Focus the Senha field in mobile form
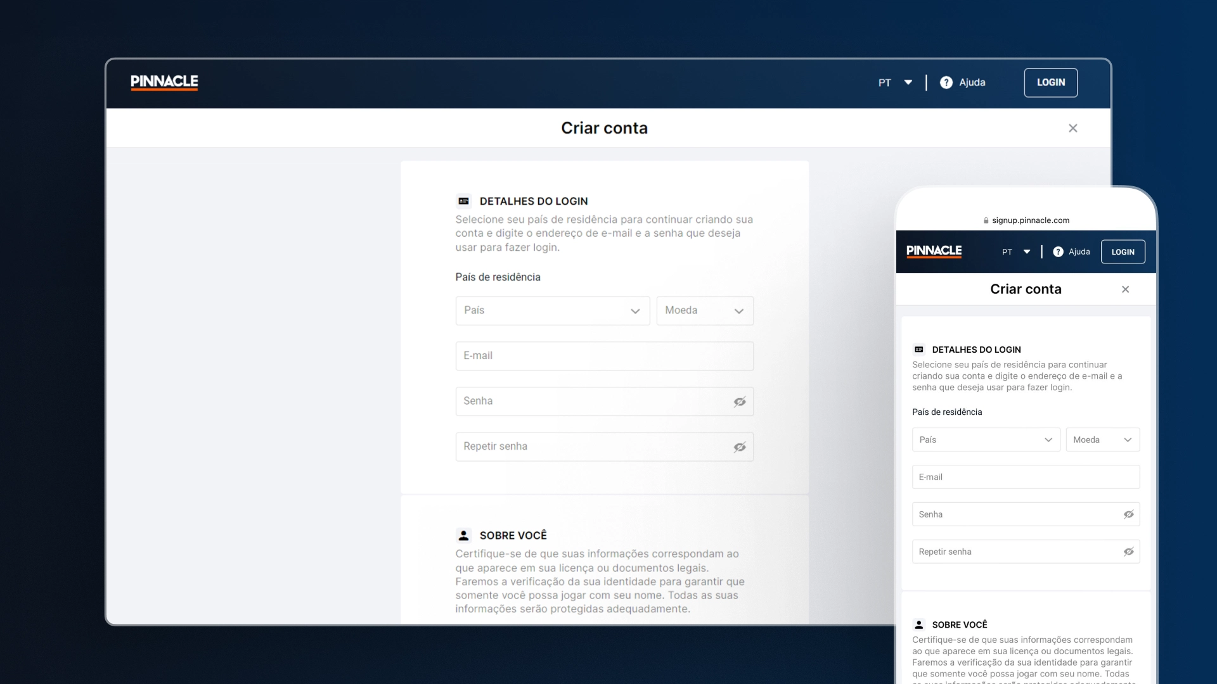Viewport: 1217px width, 684px height. [1026, 514]
